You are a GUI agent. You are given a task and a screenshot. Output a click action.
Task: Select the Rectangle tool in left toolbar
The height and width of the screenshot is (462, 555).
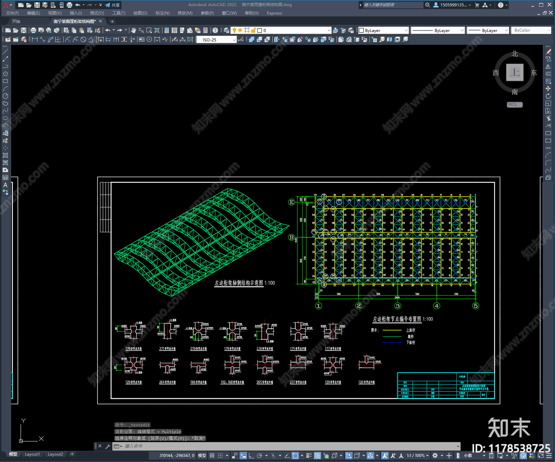(x=5, y=81)
